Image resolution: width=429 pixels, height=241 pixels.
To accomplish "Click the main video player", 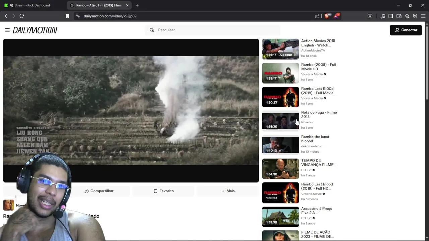I will click(x=131, y=110).
